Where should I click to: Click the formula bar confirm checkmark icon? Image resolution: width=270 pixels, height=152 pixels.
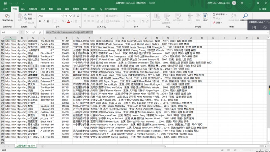coord(34,32)
